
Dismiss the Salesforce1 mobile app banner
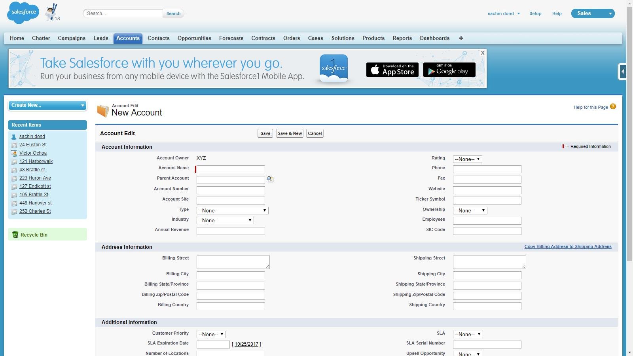(x=482, y=53)
